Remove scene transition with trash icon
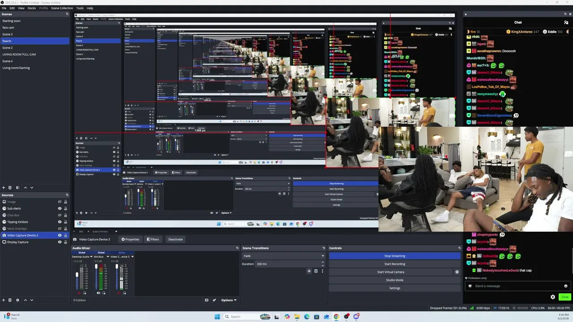 click(x=316, y=271)
